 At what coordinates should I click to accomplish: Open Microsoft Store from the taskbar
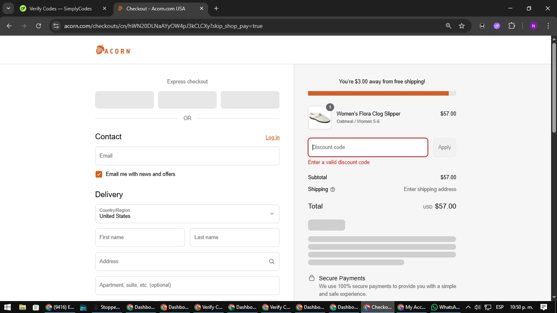(x=36, y=307)
